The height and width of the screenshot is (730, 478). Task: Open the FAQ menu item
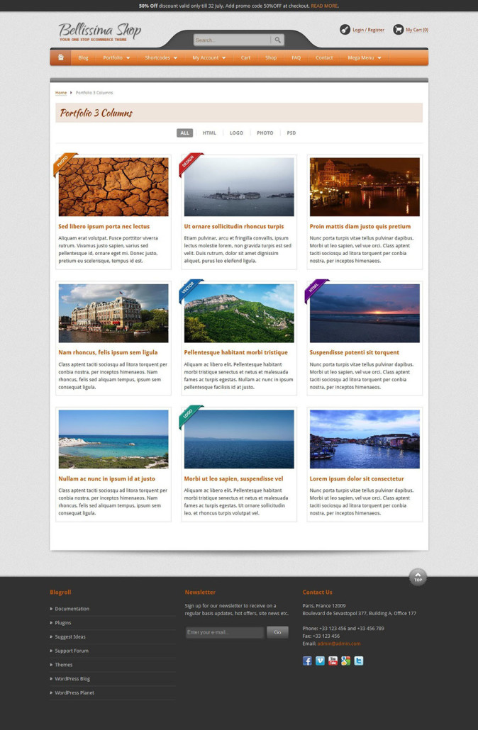(x=296, y=57)
